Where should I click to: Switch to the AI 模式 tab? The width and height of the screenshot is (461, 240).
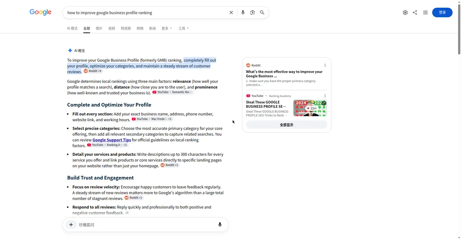coord(72,28)
